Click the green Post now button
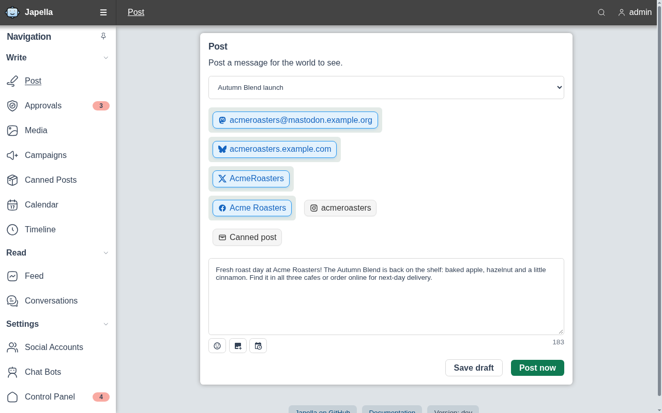662x413 pixels. 537,368
